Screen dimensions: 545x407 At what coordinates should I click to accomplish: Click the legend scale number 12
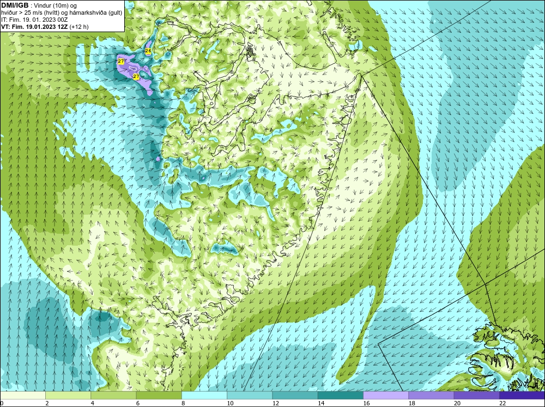276,403
